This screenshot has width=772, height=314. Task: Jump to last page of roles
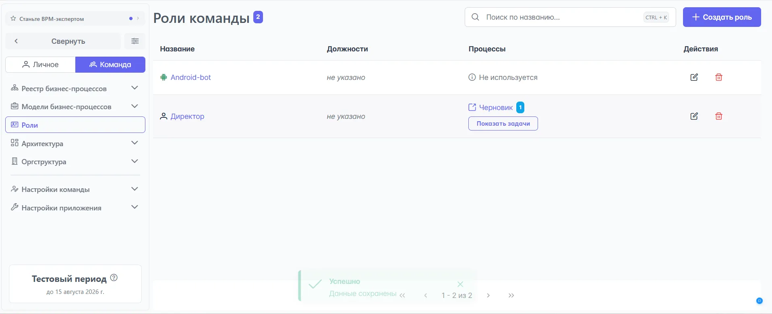click(511, 296)
